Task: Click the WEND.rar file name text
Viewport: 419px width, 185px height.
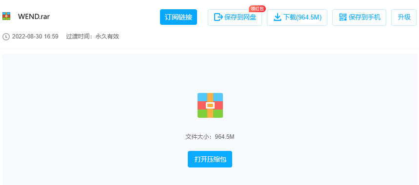Action: coord(34,17)
